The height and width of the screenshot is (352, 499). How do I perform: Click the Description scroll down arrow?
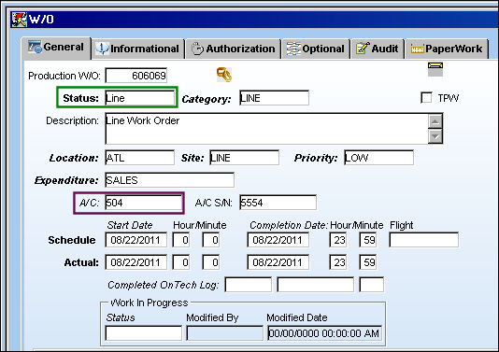(x=435, y=136)
